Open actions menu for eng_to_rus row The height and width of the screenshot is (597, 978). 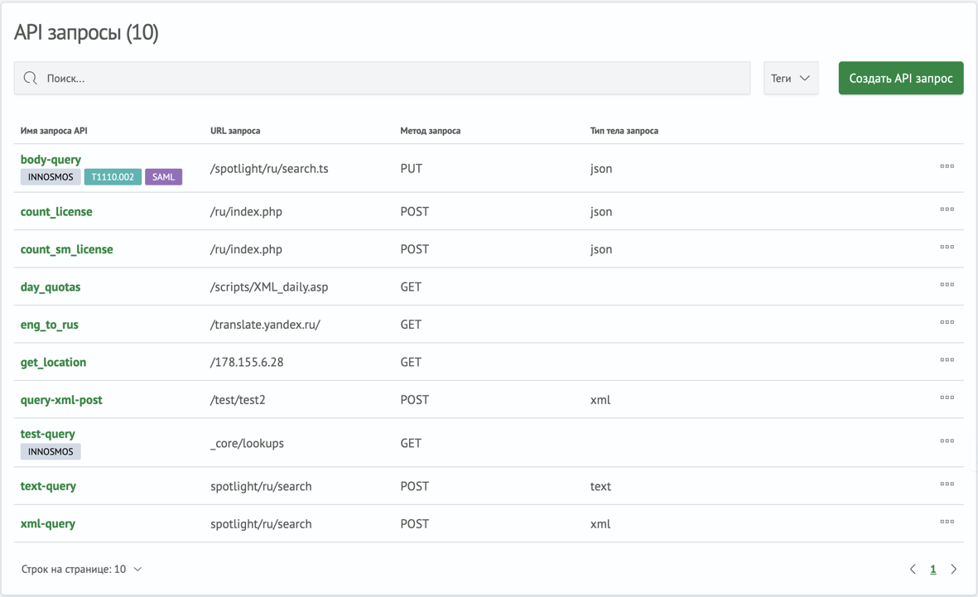(947, 322)
